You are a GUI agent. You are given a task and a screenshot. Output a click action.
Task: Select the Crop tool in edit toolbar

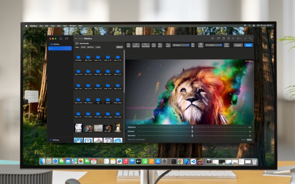coord(128,45)
